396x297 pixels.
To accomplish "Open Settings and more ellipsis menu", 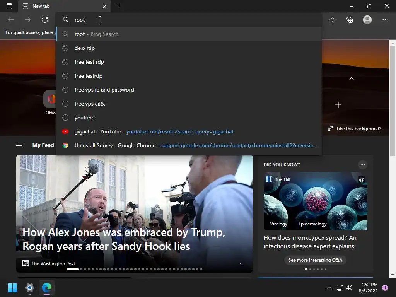I will click(x=385, y=20).
